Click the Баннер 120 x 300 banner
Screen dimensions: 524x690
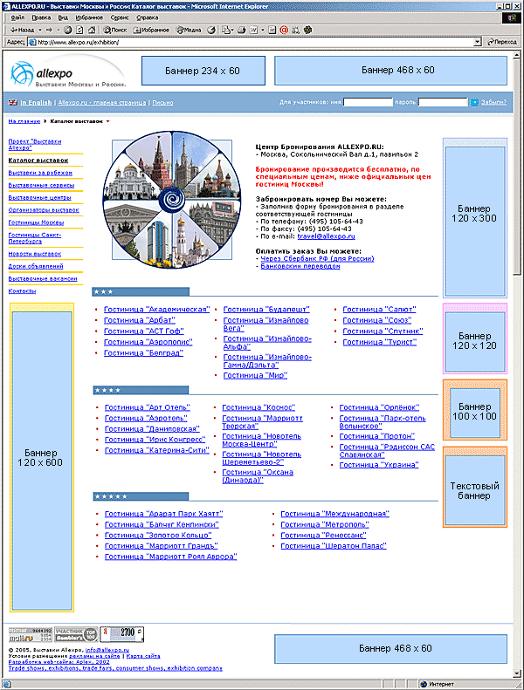coord(474,218)
